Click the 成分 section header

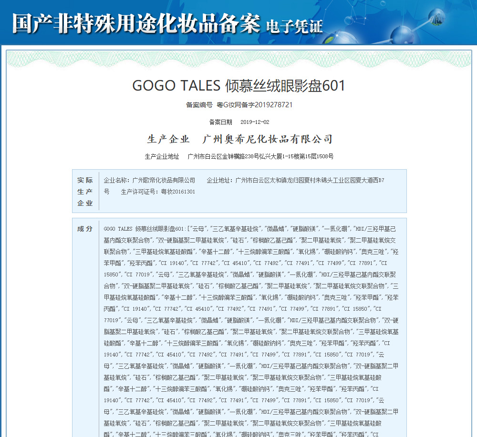[85, 229]
